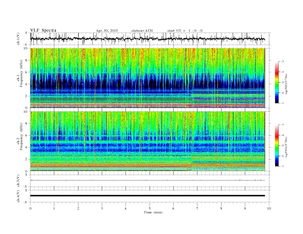
Task: Click the "8" minute time tick label
Action: coord(221,208)
